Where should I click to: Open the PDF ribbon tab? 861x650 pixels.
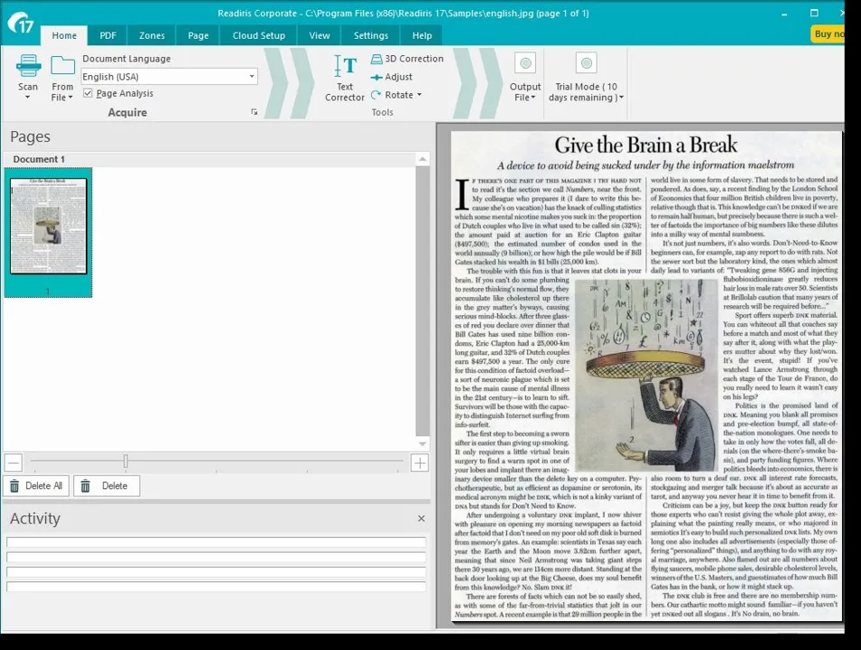(107, 35)
